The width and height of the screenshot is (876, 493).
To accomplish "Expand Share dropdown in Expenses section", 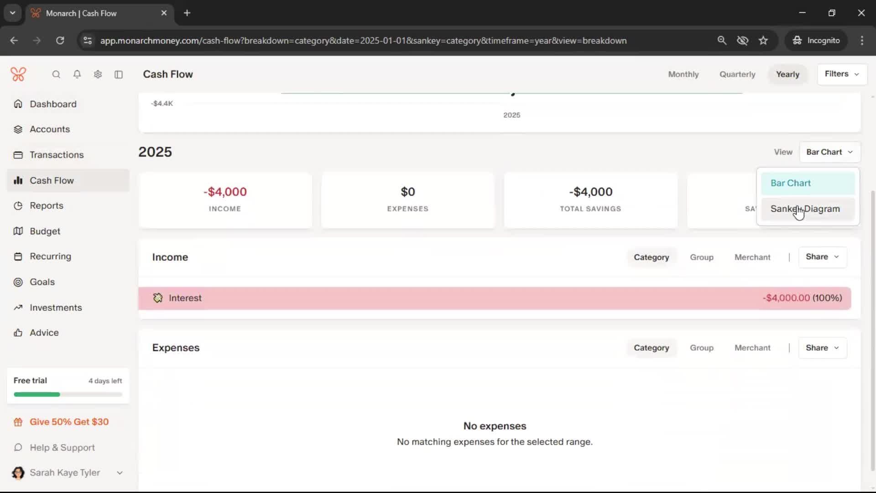I will pyautogui.click(x=822, y=348).
